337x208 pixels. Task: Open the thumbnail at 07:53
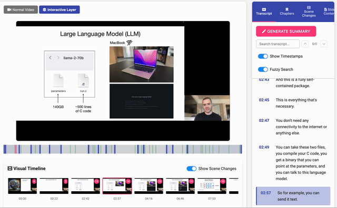(x=212, y=186)
